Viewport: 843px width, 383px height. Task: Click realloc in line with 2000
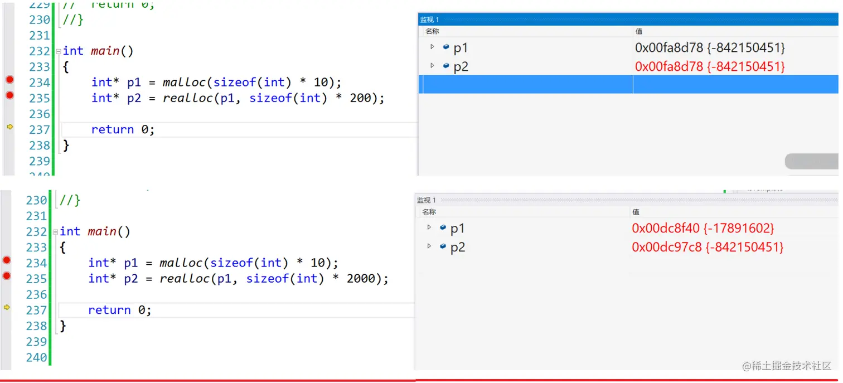tap(184, 278)
